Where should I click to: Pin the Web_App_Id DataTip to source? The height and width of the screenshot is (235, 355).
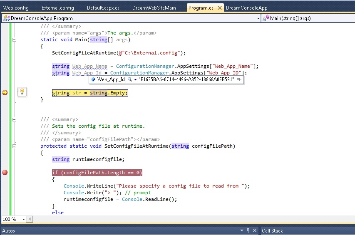(239, 79)
